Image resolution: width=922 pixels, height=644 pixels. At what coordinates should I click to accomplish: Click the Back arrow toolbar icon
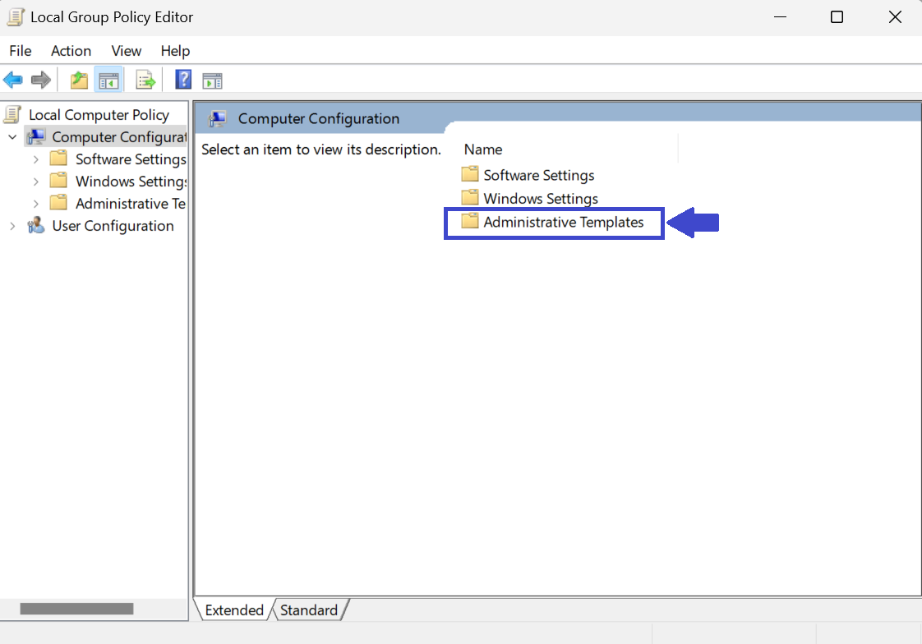coord(13,80)
